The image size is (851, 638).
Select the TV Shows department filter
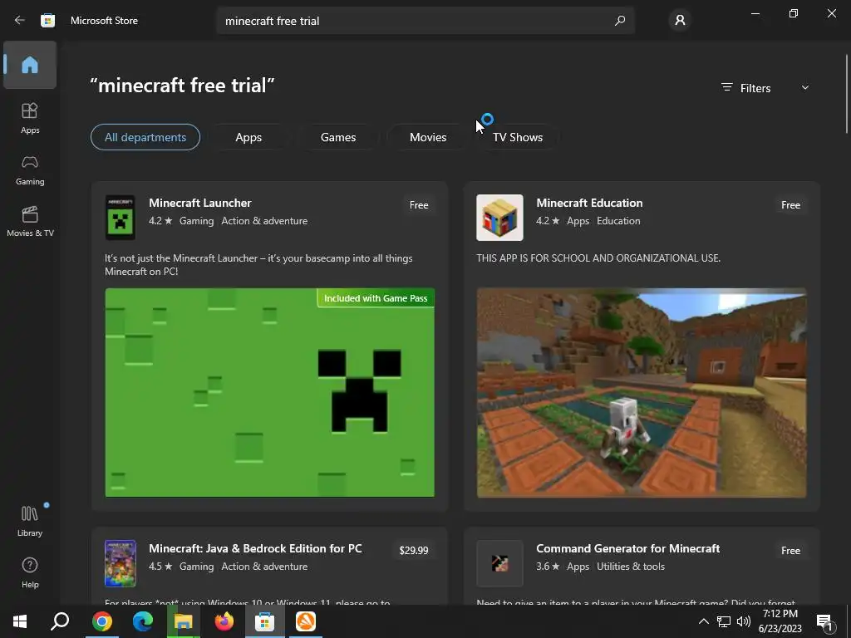point(517,137)
